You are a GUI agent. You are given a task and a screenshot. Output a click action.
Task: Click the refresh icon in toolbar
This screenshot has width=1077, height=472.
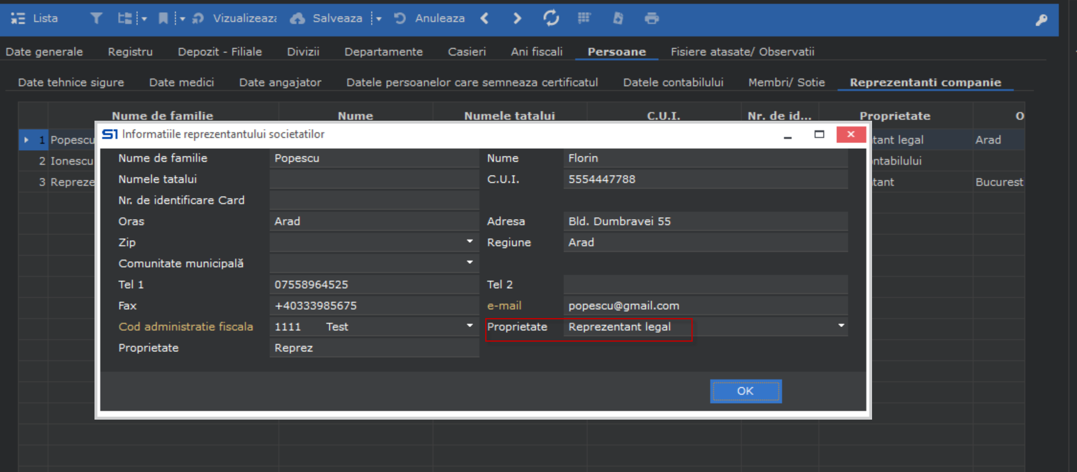(x=551, y=19)
